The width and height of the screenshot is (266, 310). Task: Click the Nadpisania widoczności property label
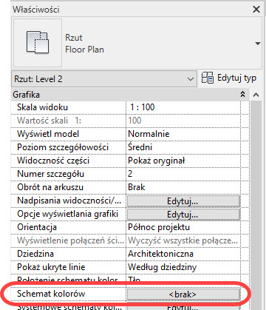click(69, 201)
